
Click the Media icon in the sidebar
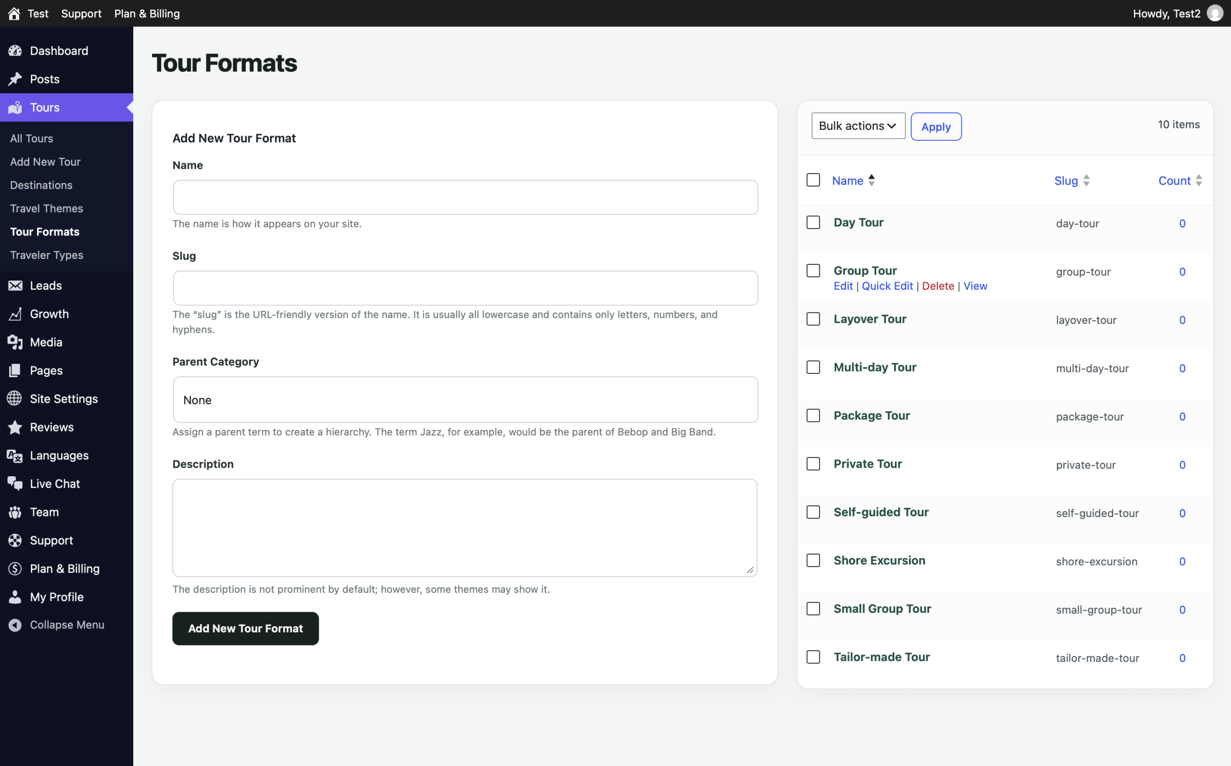pos(15,343)
